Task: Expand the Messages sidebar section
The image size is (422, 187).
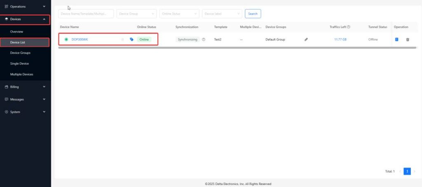Action: [x=25, y=99]
